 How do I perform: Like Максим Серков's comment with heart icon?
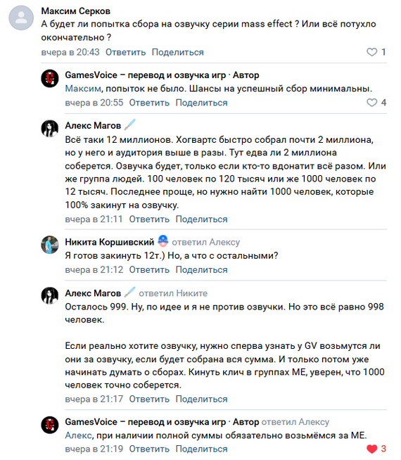click(x=371, y=52)
